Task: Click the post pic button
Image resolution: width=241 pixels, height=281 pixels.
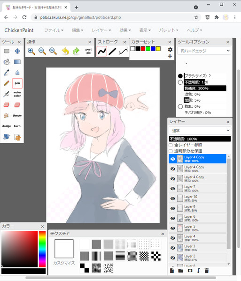Action: (x=88, y=51)
